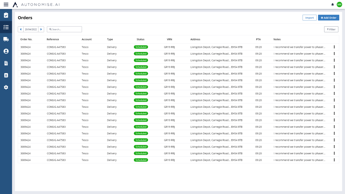This screenshot has width=345, height=194.
Task: Open the user circle sidebar icon
Action: pyautogui.click(x=6, y=51)
